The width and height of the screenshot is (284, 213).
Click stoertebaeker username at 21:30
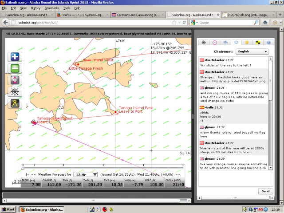point(214,143)
